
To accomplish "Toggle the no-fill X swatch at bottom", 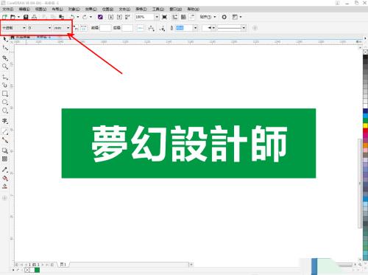I will 27,270.
